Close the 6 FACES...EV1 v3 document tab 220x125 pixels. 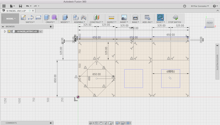click(x=33, y=11)
